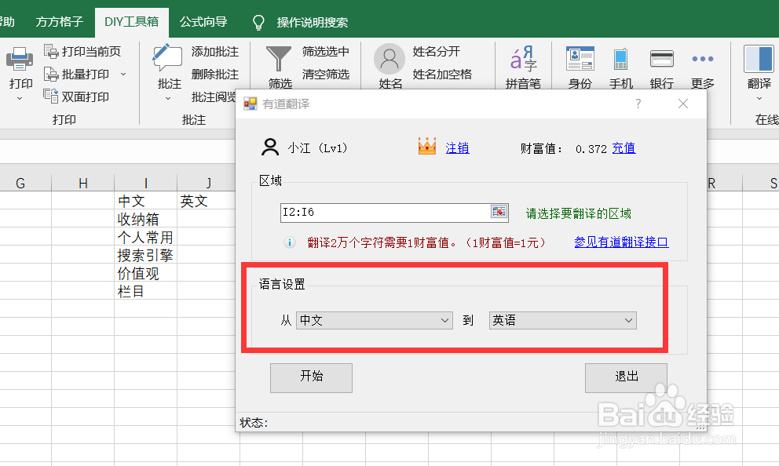The height and width of the screenshot is (466, 779).
Task: Select cell containing 栏目
Action: tap(145, 291)
